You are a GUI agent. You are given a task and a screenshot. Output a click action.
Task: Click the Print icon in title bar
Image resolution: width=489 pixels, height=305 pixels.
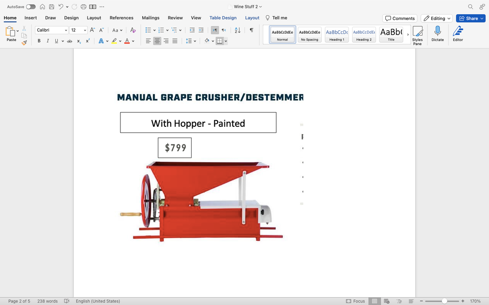[x=84, y=7]
